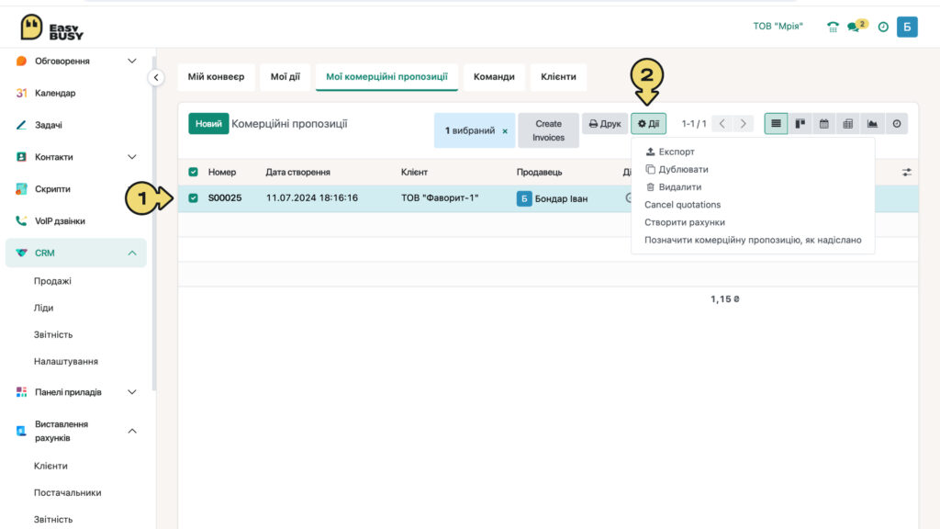940x529 pixels.
Task: Open the Друк print dropdown
Action: tap(604, 124)
